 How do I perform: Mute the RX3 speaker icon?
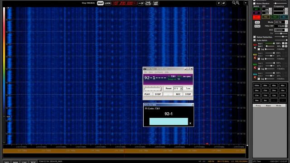click(255, 68)
